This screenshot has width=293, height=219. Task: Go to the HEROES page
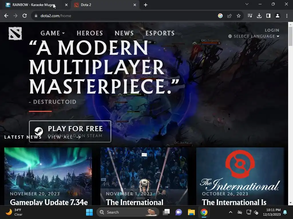(x=90, y=33)
